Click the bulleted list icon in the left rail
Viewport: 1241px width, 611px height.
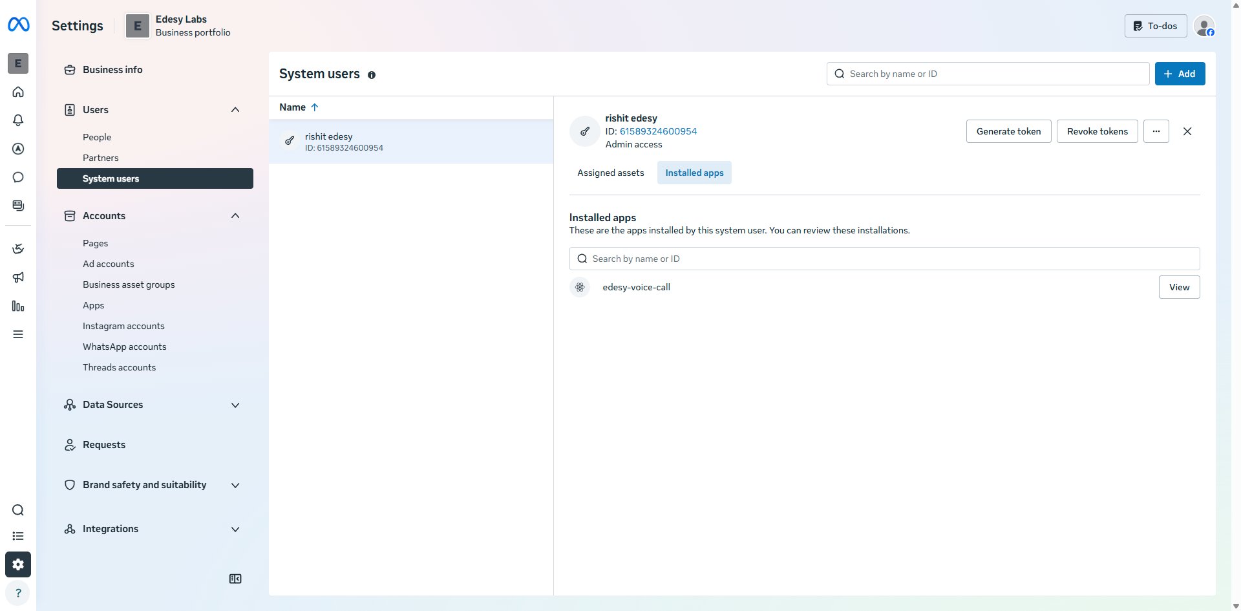coord(18,536)
